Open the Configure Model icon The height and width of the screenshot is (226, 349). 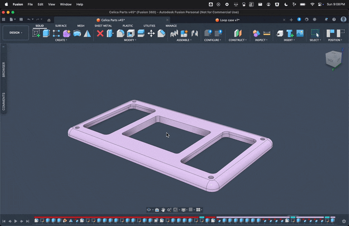(208, 33)
